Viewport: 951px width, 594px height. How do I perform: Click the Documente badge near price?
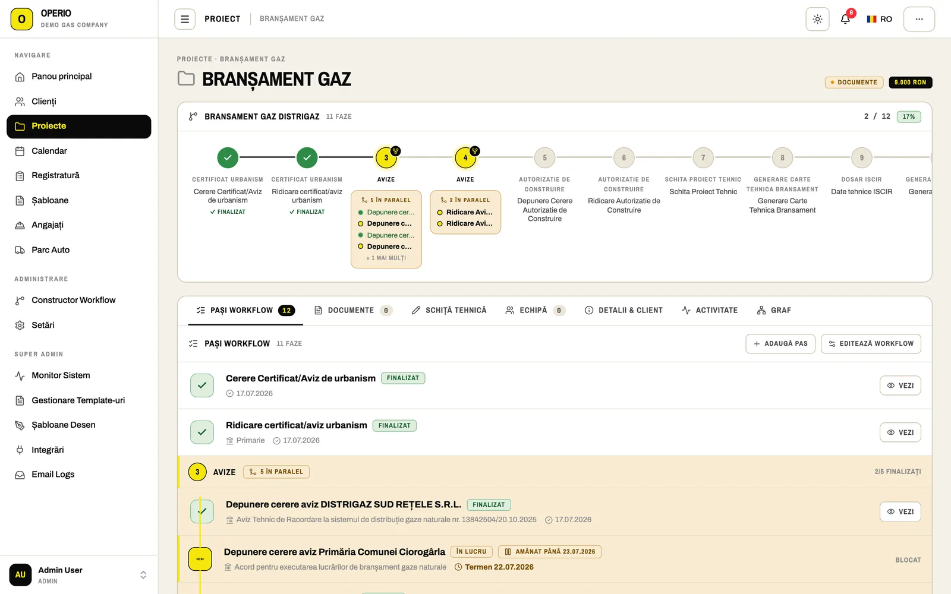coord(854,83)
